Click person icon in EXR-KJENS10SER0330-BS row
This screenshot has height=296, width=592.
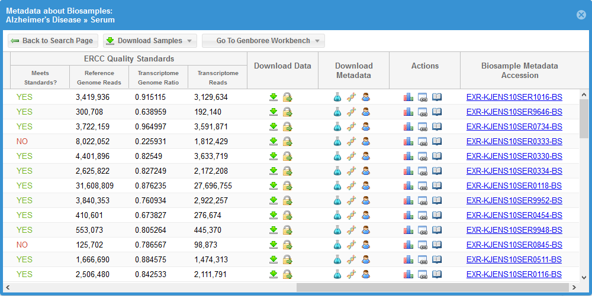[x=366, y=156]
